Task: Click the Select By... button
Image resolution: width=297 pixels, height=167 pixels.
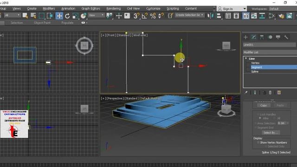Action: tap(271, 133)
